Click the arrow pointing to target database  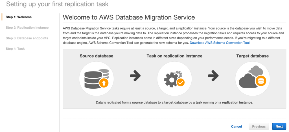tap(213, 75)
